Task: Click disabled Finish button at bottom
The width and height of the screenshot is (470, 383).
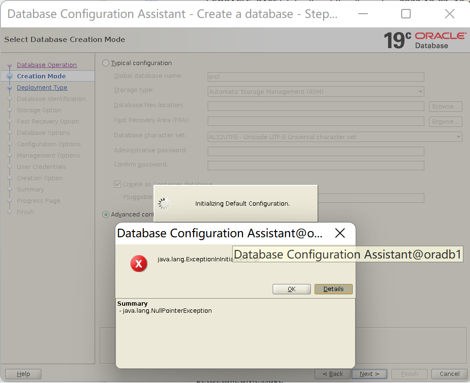Action: (409, 374)
